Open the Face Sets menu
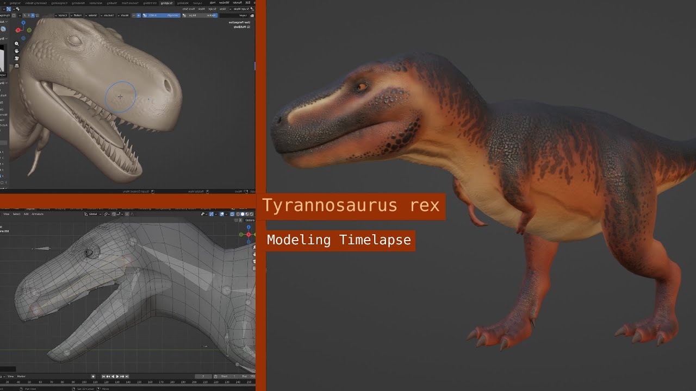The image size is (696, 391). click(189, 9)
